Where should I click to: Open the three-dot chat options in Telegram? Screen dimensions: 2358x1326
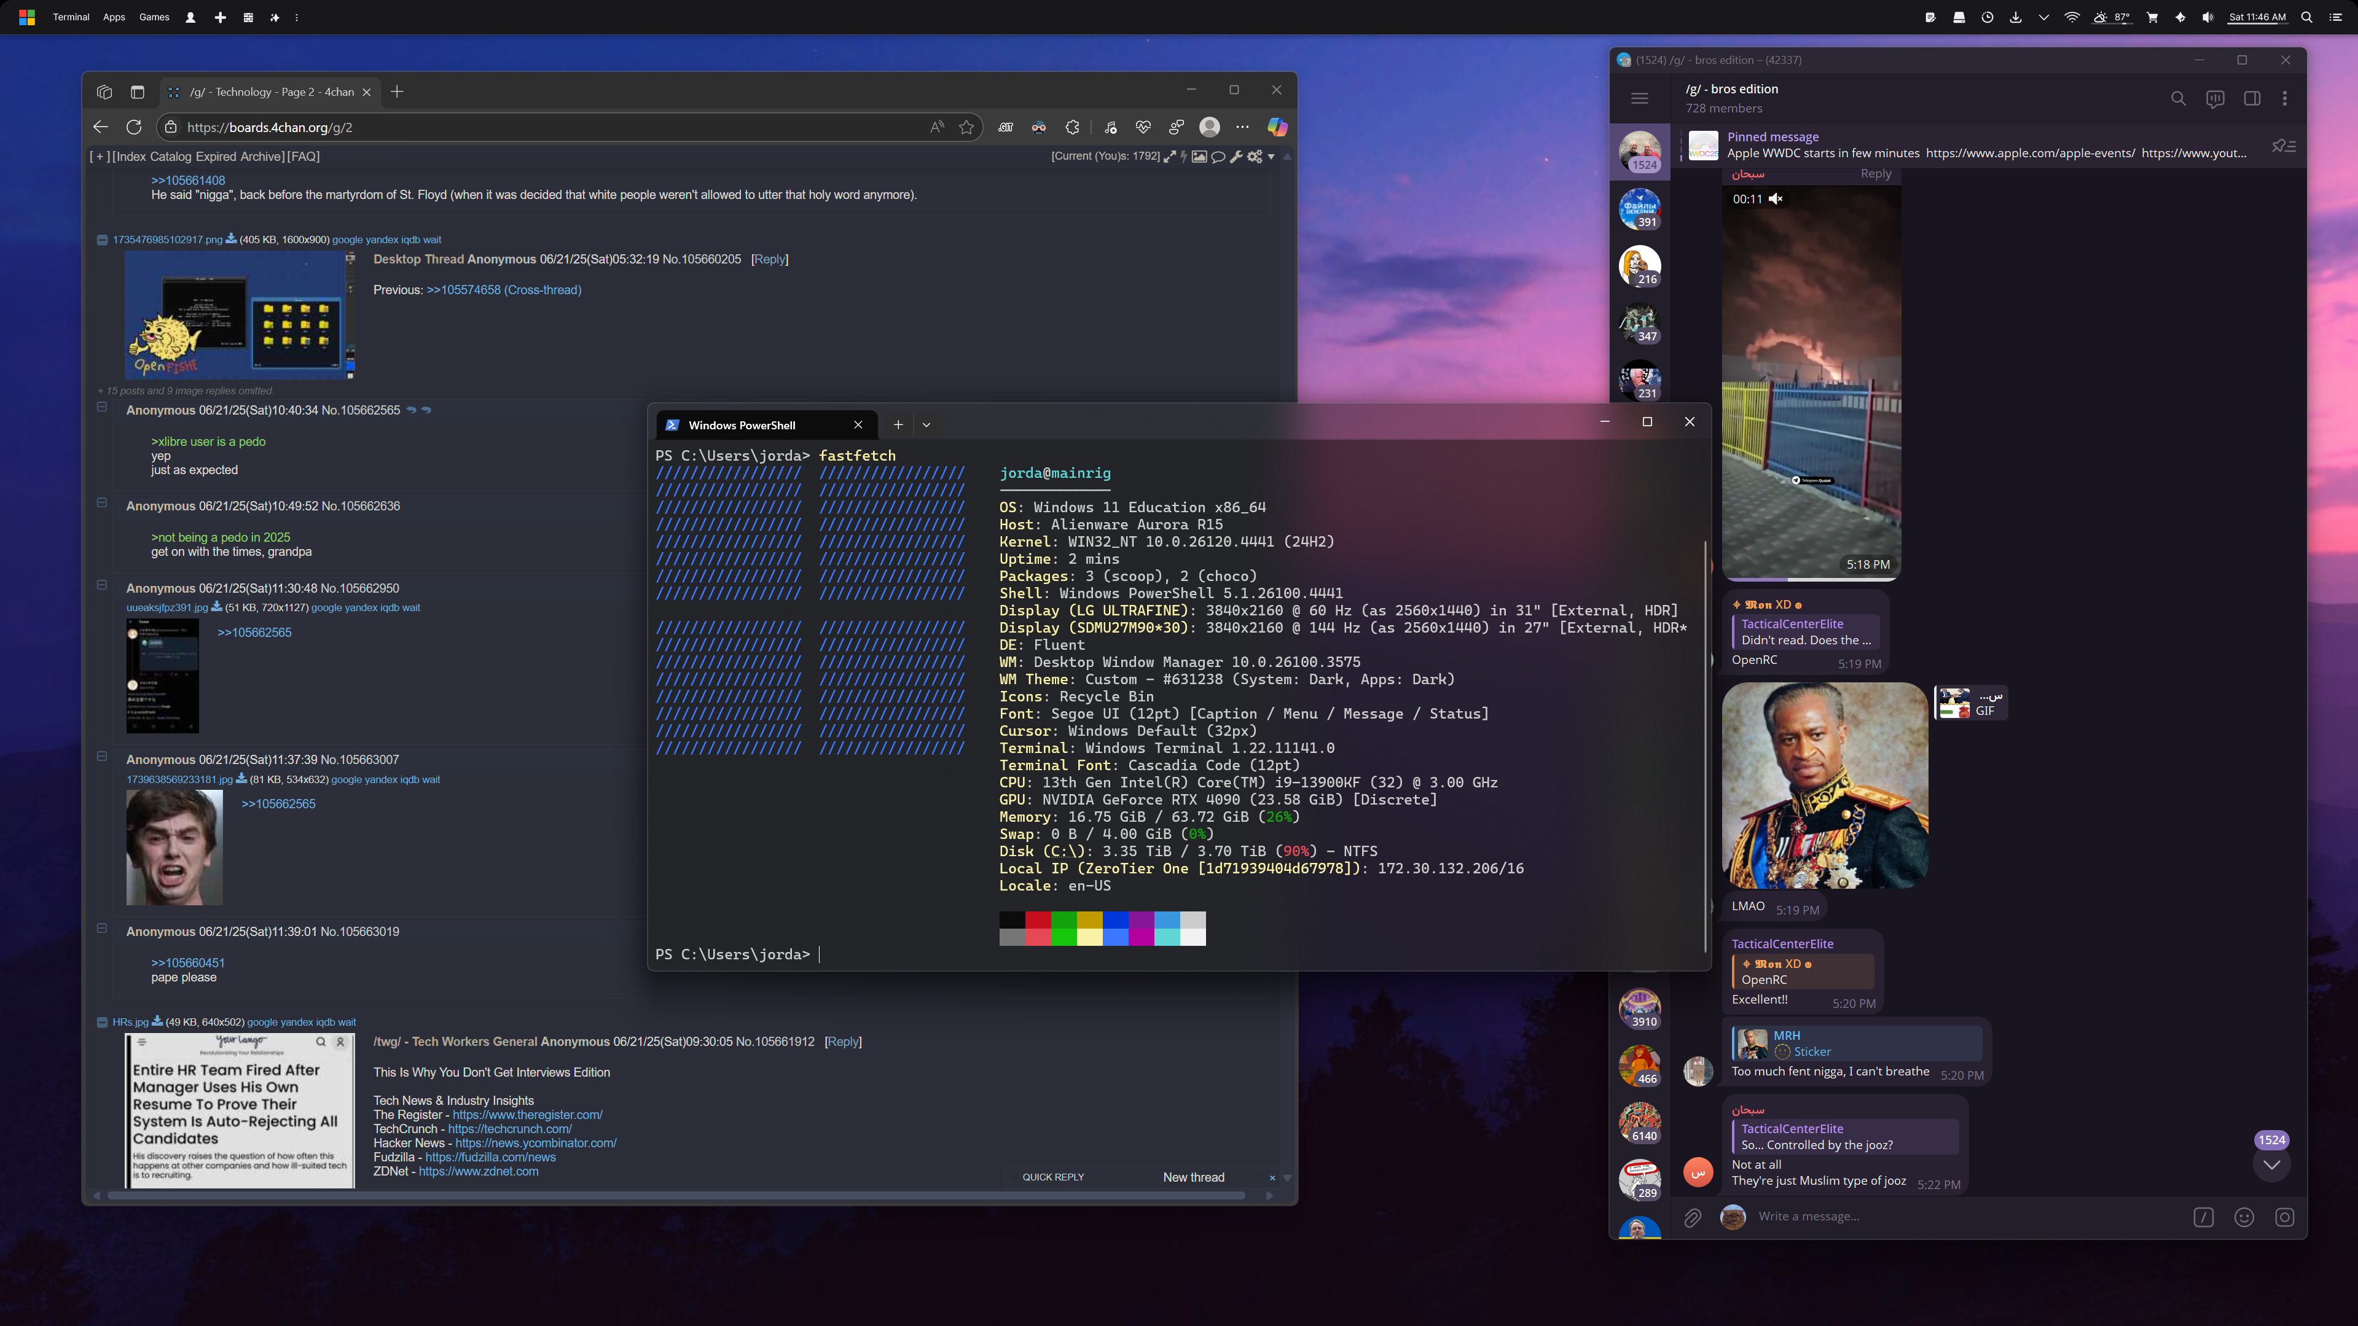coord(2285,98)
